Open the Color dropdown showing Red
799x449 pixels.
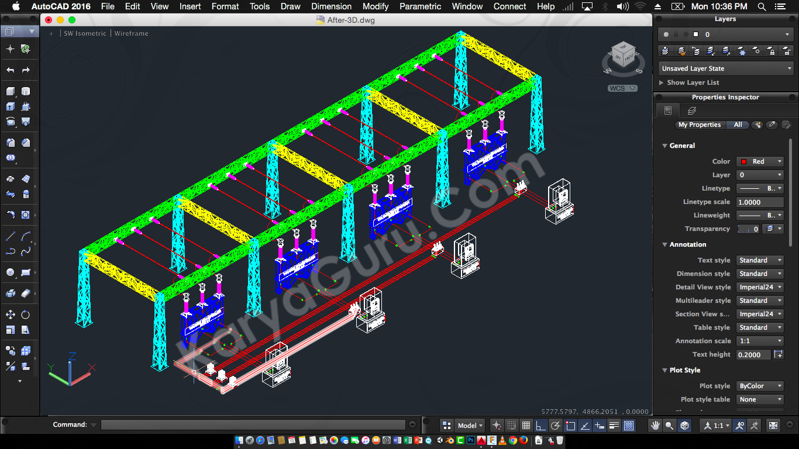pyautogui.click(x=759, y=161)
